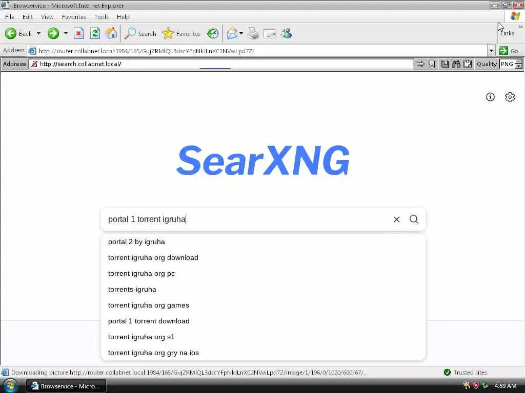Decrease Quality with the down stepper
The image size is (525, 393).
coord(519,66)
